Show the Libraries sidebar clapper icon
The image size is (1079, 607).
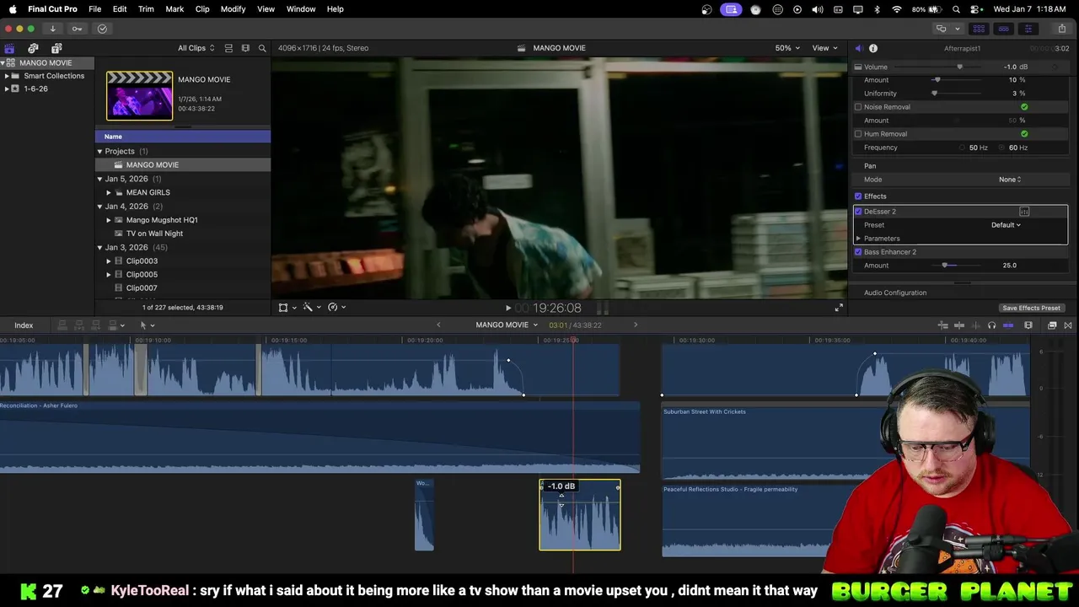(x=9, y=48)
